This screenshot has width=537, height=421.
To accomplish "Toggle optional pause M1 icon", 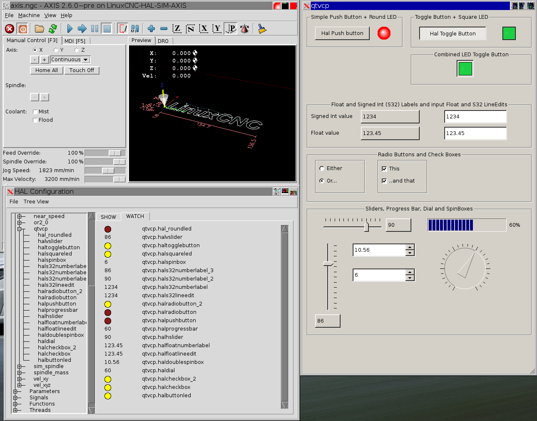I will coord(135,29).
